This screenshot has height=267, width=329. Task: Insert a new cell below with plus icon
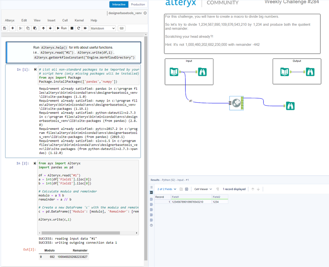[x=13, y=28]
